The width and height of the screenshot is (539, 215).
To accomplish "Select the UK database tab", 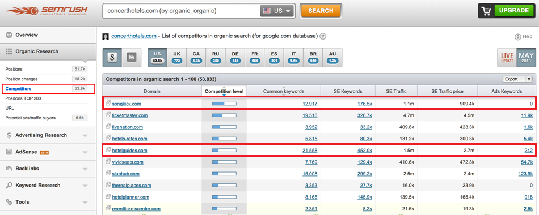I will [176, 57].
